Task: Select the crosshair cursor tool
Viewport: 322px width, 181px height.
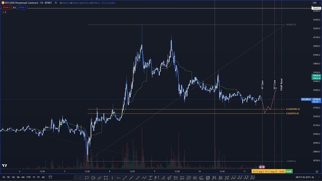Action: coord(80,178)
